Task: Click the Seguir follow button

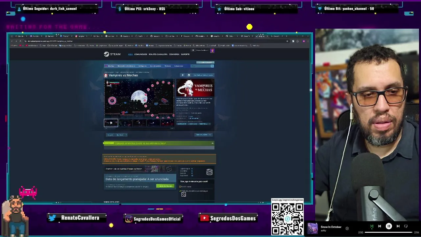Action: tap(110, 135)
